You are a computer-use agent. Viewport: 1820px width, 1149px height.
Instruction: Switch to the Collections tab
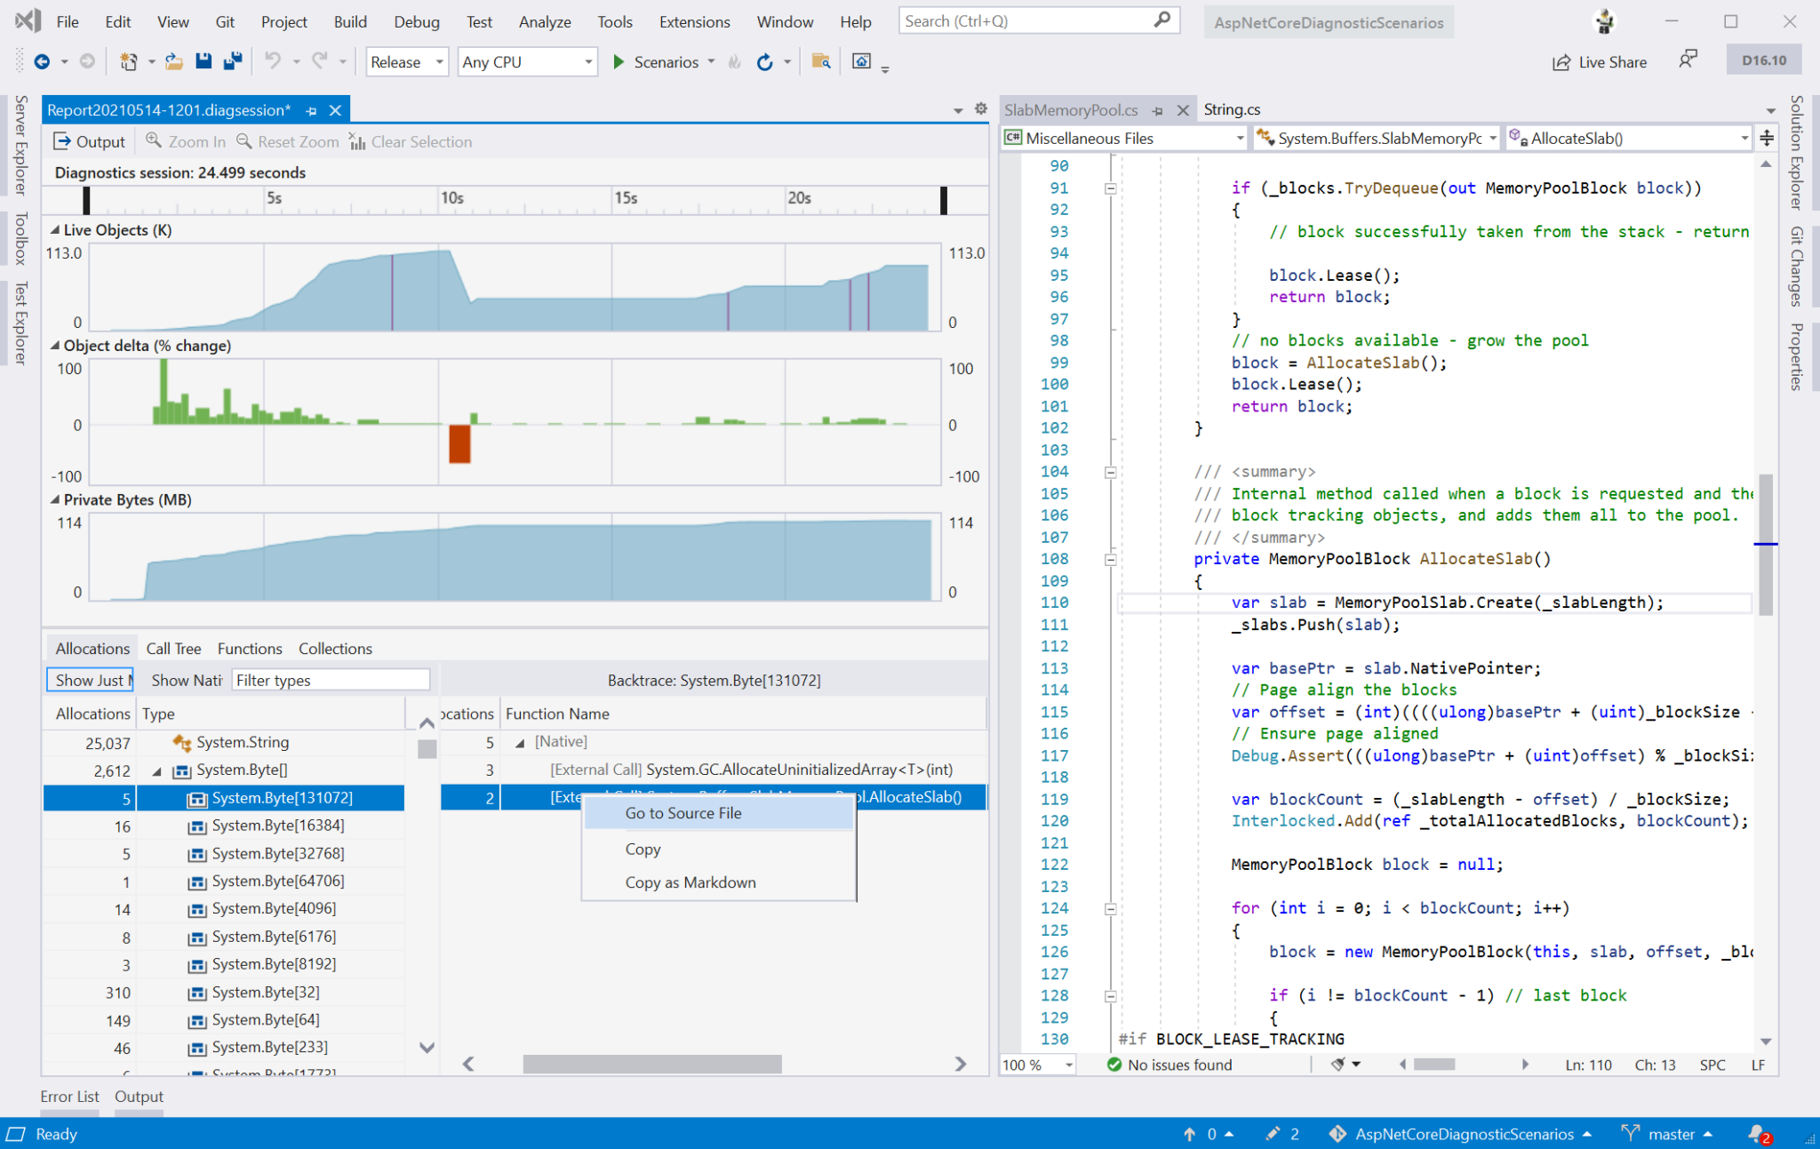tap(335, 648)
